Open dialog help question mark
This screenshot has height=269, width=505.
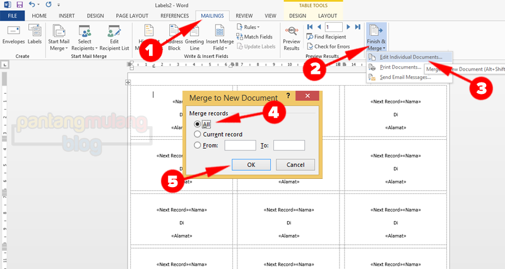[288, 96]
